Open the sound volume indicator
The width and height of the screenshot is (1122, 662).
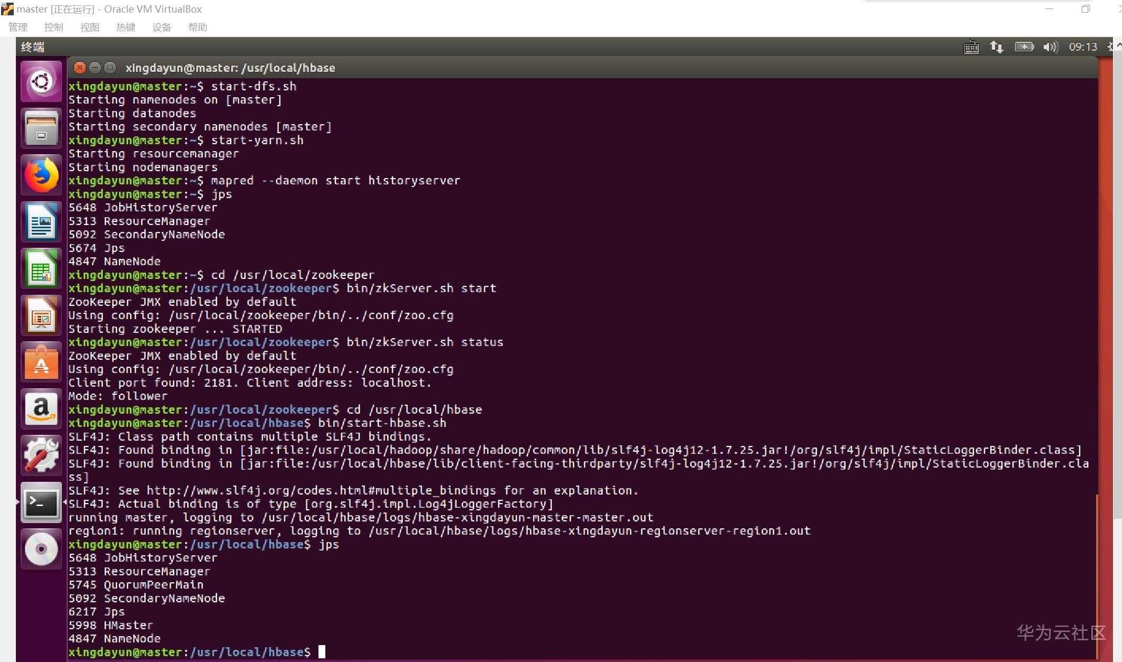[1050, 48]
